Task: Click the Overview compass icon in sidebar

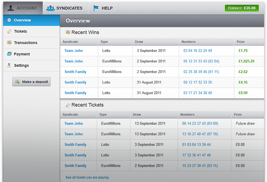Action: click(9, 20)
